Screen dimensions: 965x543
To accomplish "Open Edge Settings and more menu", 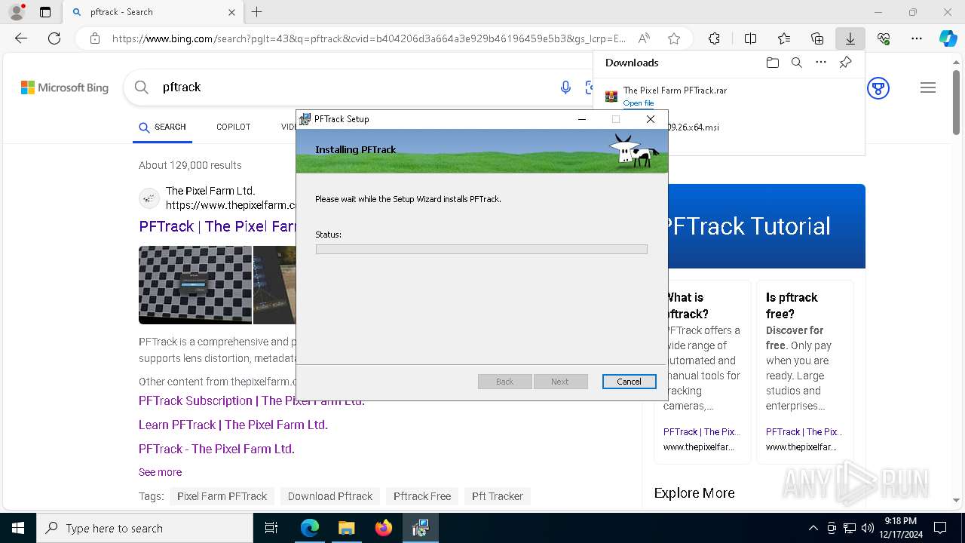I will [x=917, y=38].
